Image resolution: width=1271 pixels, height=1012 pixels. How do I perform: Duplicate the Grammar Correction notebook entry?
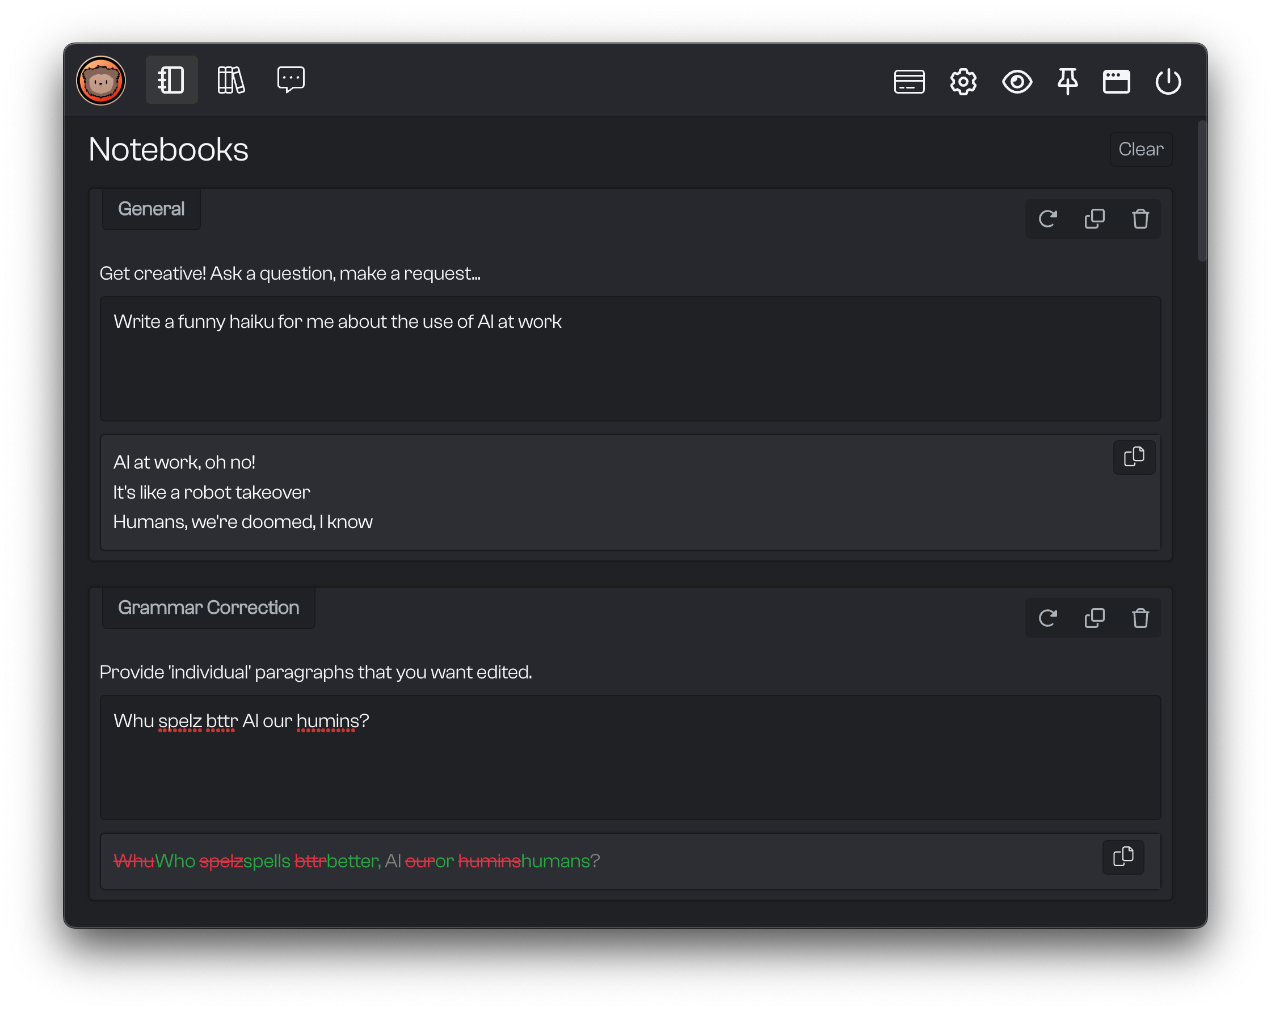click(1095, 618)
